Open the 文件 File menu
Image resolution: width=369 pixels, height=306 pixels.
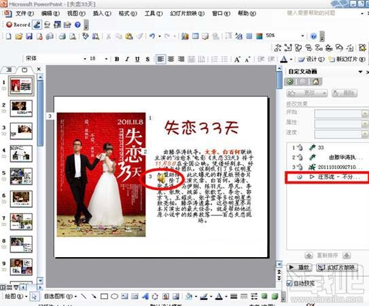click(24, 14)
